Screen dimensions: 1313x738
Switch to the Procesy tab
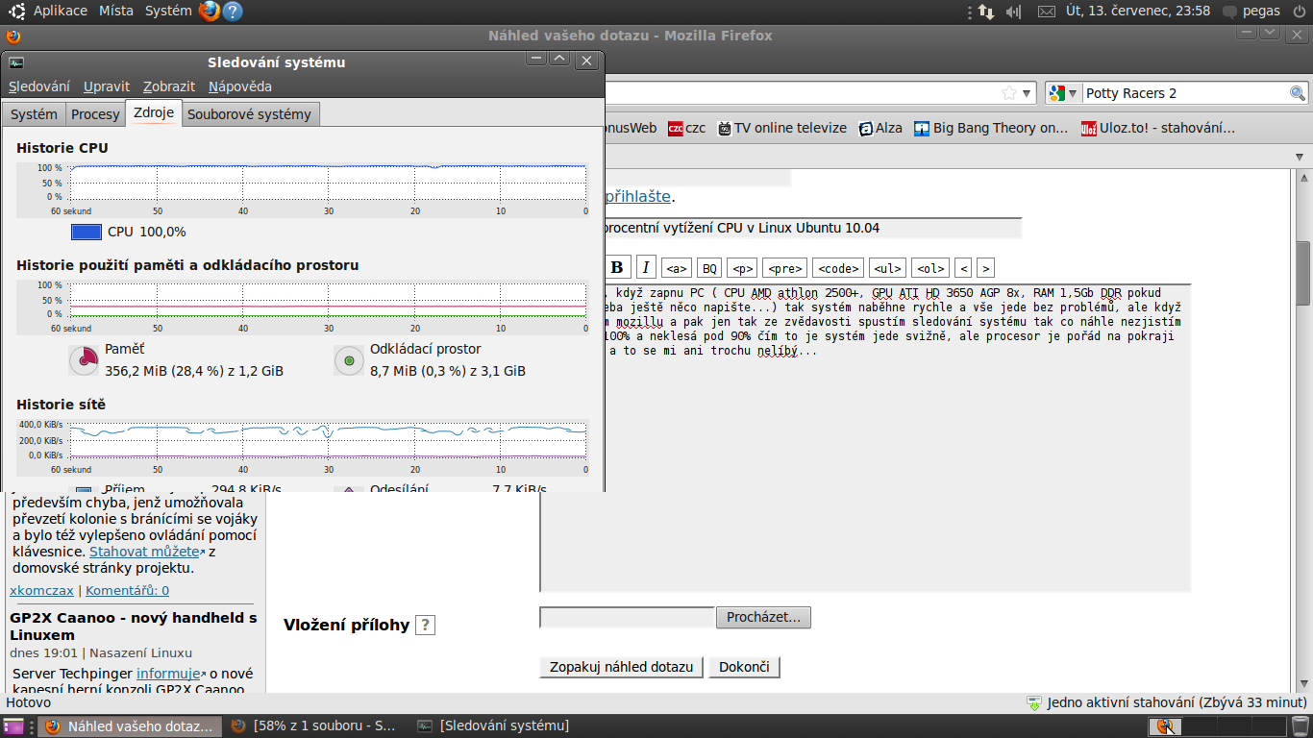click(x=95, y=114)
